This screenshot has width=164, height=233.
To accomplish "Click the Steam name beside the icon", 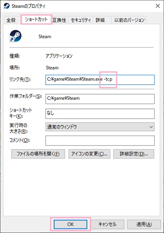I will [x=45, y=37].
